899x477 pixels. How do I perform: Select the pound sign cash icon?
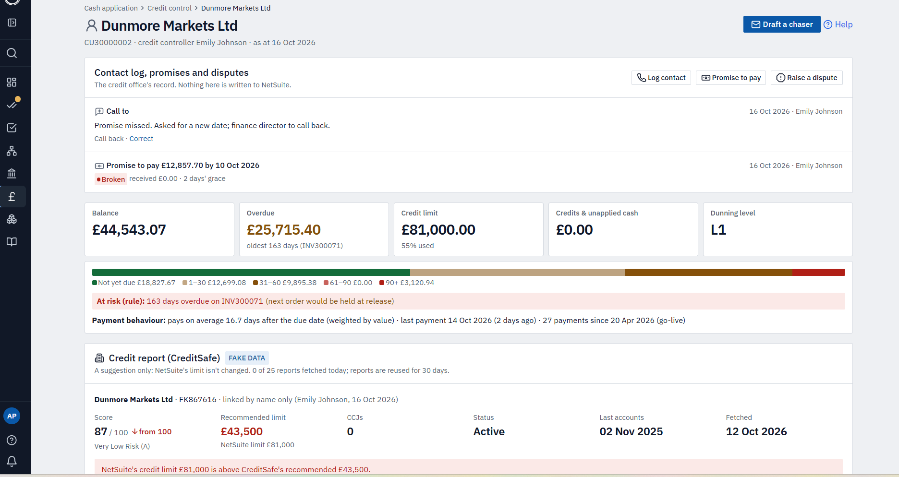pyautogui.click(x=12, y=196)
